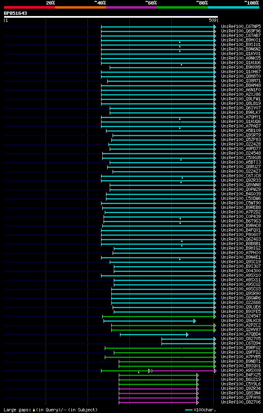Viewport: 263px width, 413px height.
Task: Open the UniRef100_B9N6N2 hit link
Action: click(x=241, y=49)
